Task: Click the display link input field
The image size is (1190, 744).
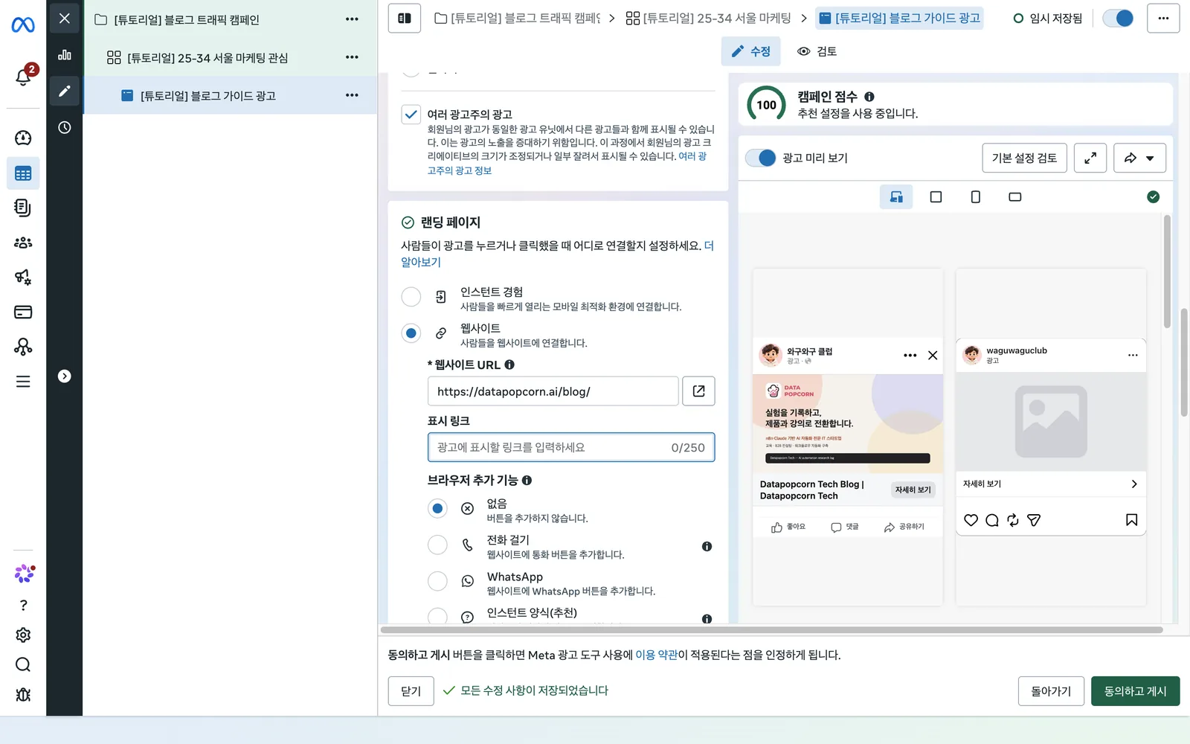Action: tap(571, 447)
